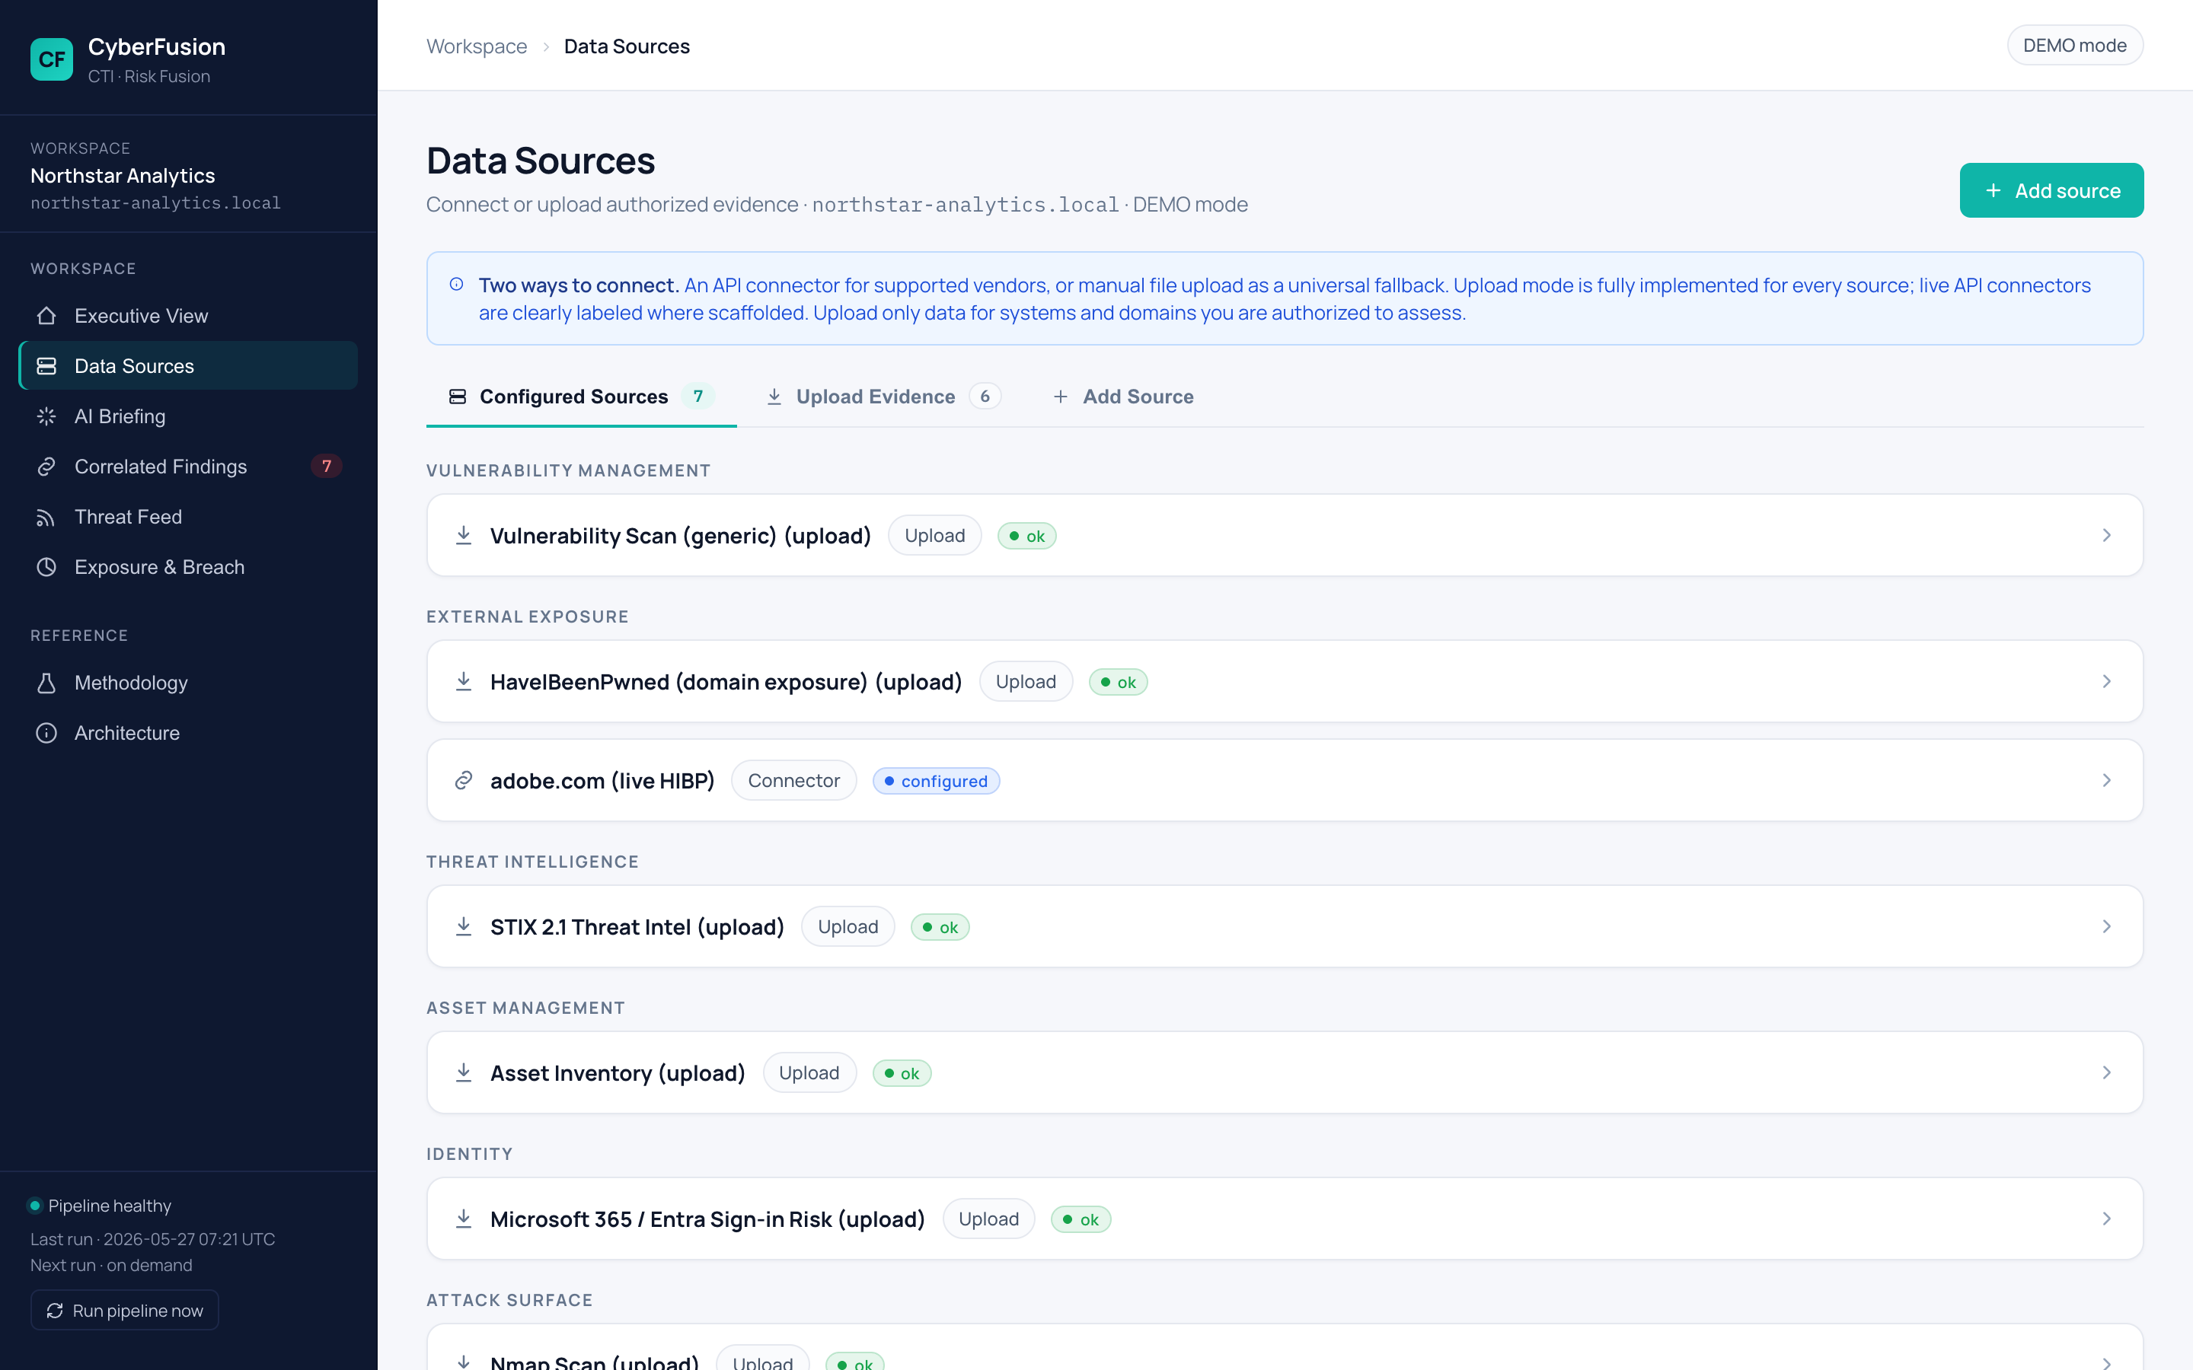The image size is (2193, 1370).
Task: Open the Architecture info icon
Action: pos(46,733)
